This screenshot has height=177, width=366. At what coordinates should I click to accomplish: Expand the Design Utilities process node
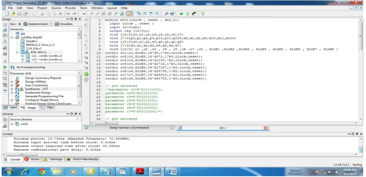coord(12,82)
